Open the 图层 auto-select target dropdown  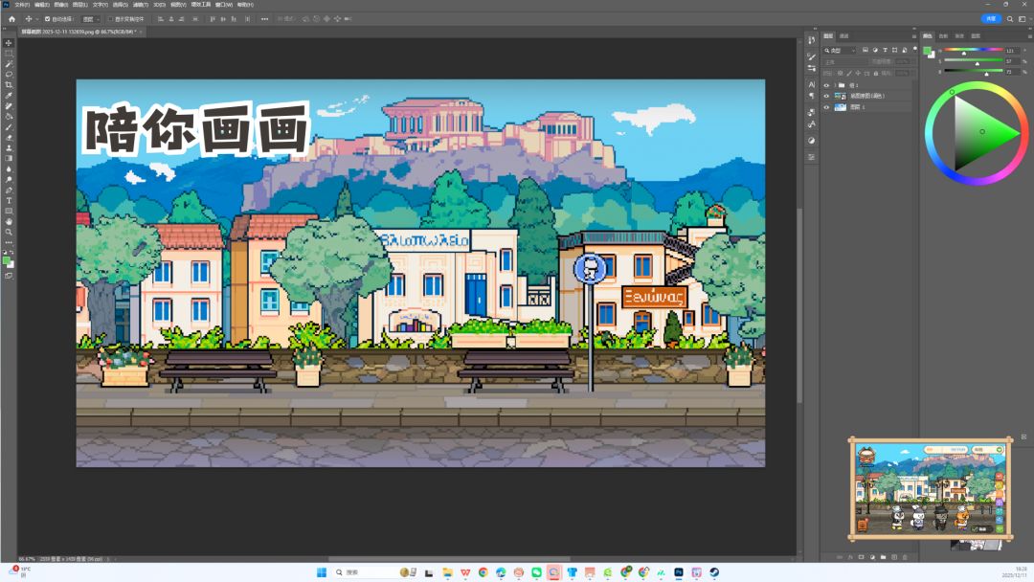tap(91, 18)
